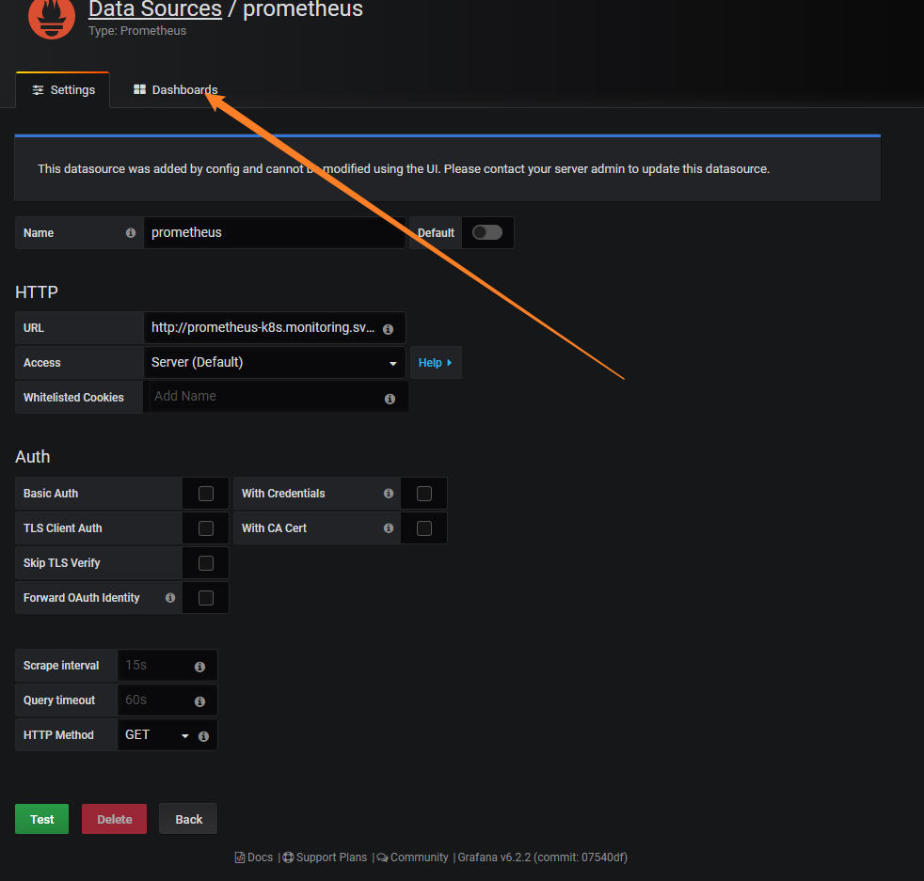Click info icon in Scrape interval field
The width and height of the screenshot is (924, 881).
coord(199,667)
